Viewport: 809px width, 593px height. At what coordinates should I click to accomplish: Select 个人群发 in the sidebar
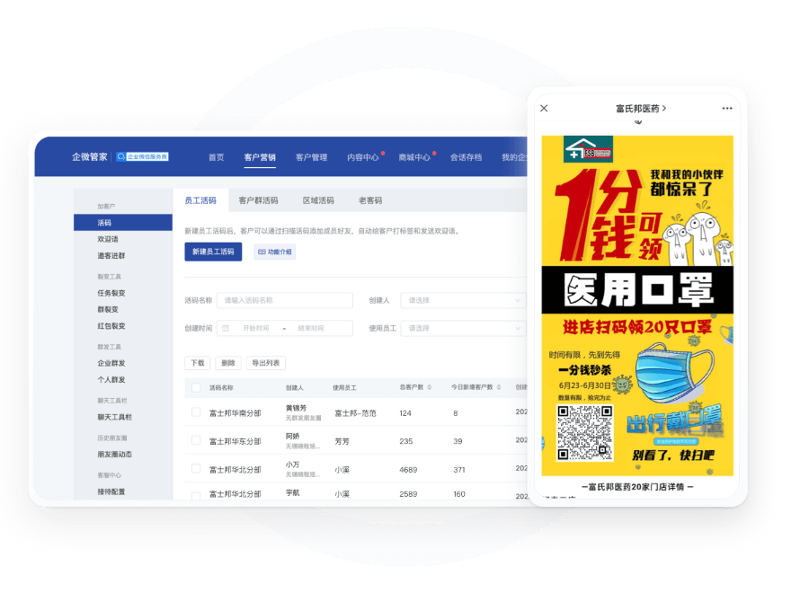coord(111,379)
